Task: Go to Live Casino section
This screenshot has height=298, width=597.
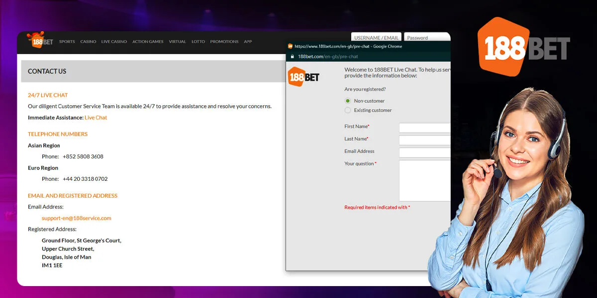Action: [114, 42]
